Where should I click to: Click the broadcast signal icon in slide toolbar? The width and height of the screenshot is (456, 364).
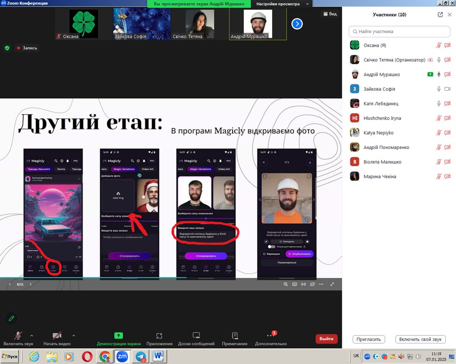pyautogui.click(x=303, y=284)
